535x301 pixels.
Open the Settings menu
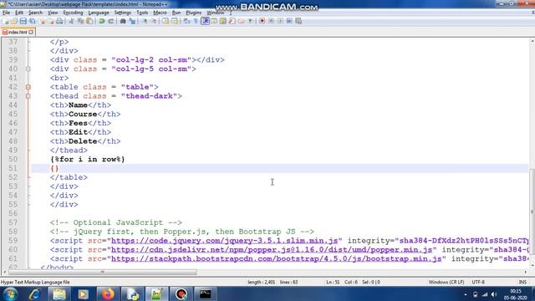tap(123, 13)
